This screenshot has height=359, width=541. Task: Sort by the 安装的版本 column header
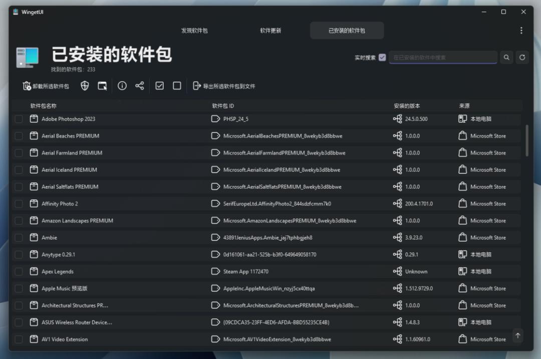coord(407,106)
